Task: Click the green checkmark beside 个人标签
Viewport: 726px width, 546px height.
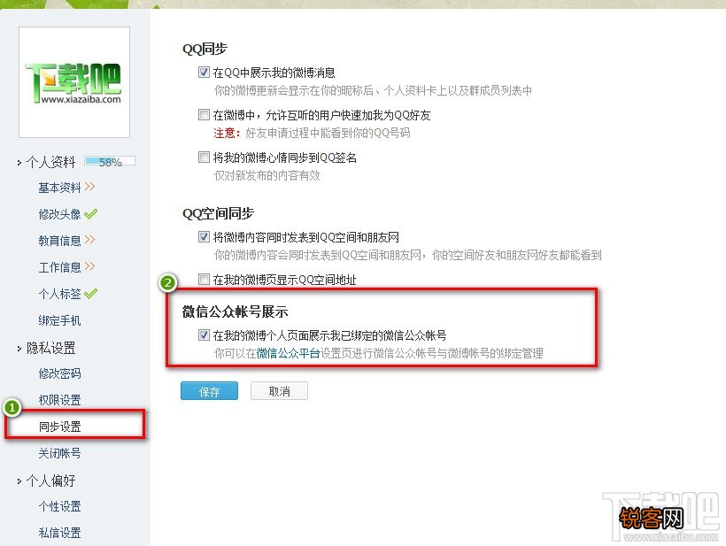Action: coord(90,294)
